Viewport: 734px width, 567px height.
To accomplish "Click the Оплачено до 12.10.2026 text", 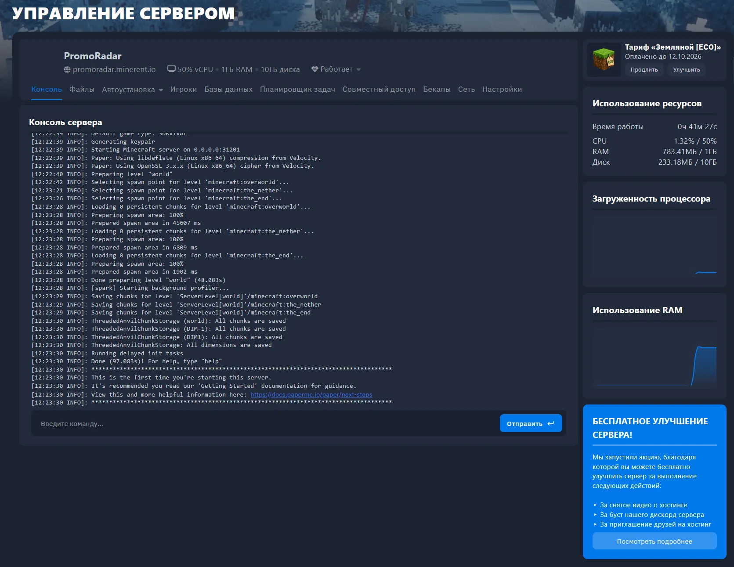I will point(663,57).
